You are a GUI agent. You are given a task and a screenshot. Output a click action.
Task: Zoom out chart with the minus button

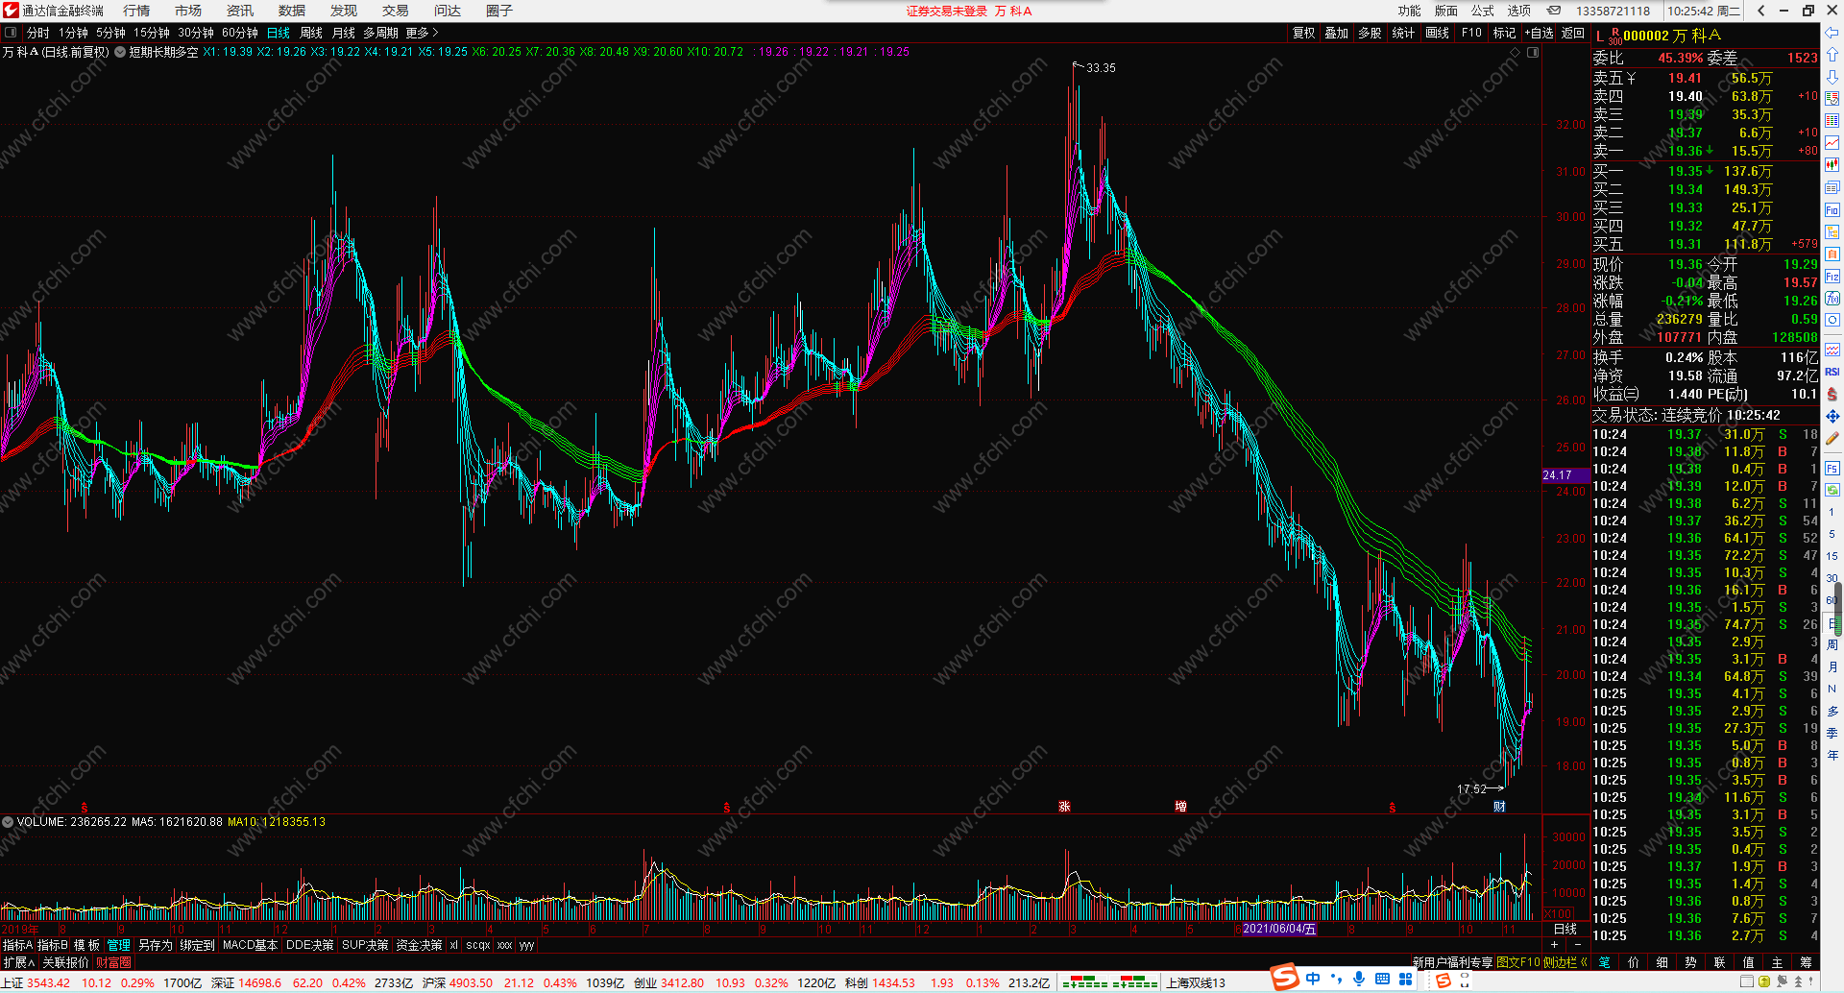(1578, 945)
